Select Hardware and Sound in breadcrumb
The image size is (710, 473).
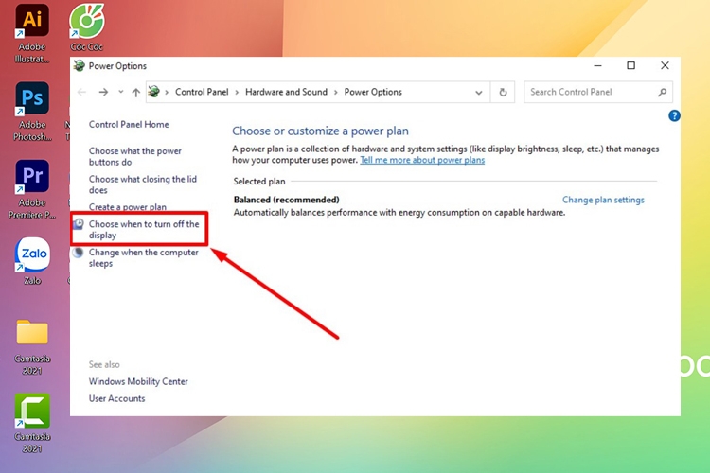click(286, 92)
